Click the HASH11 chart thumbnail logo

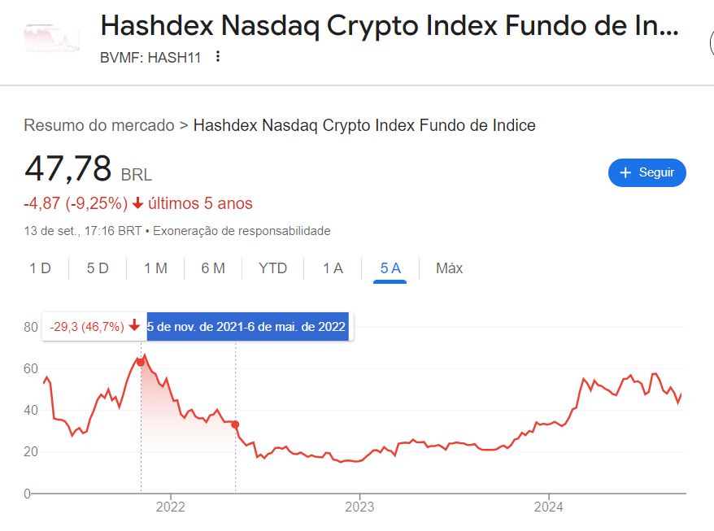point(51,37)
